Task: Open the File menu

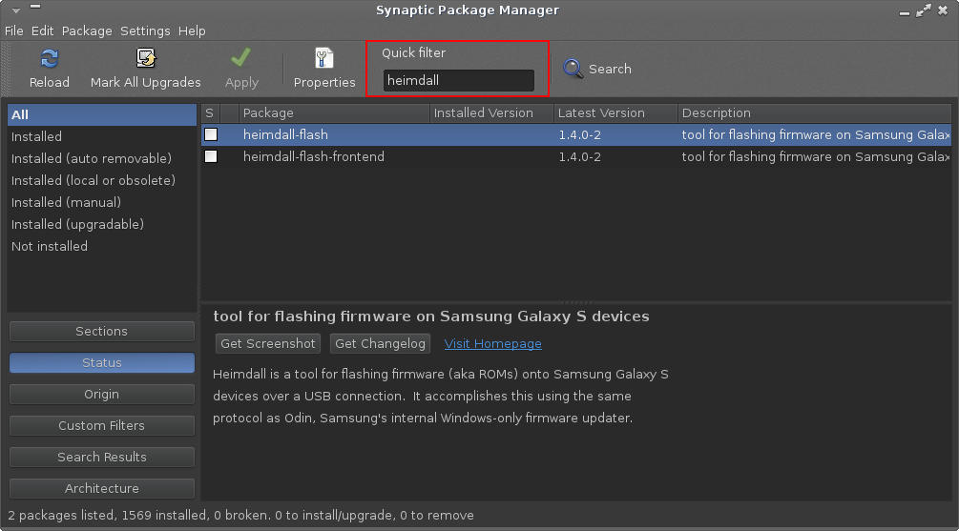Action: pyautogui.click(x=14, y=31)
